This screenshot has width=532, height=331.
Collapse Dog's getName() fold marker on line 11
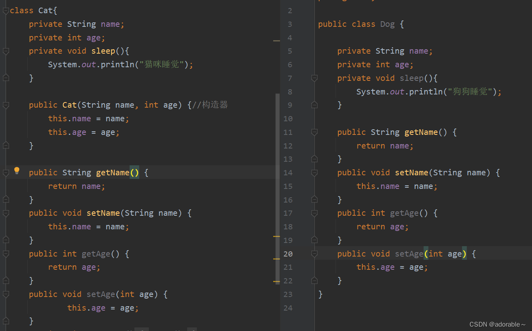coord(314,132)
